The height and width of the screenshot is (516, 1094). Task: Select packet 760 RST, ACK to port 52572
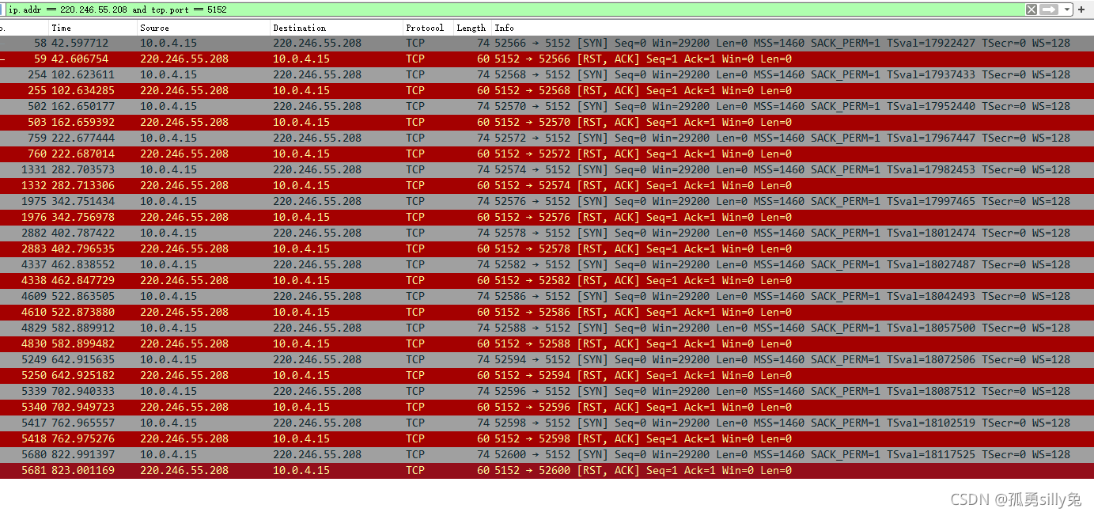pyautogui.click(x=547, y=154)
